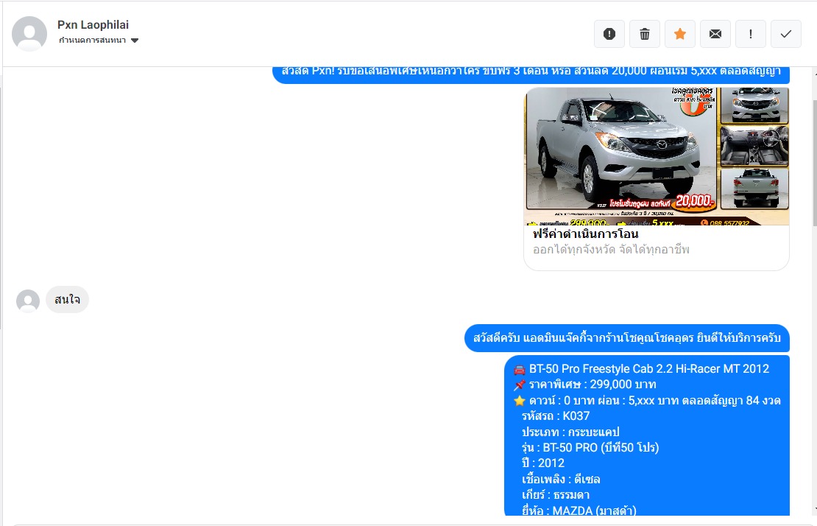Screen dimensions: 817x526
Task: Toggle the orange star follow-up marker
Action: click(680, 34)
